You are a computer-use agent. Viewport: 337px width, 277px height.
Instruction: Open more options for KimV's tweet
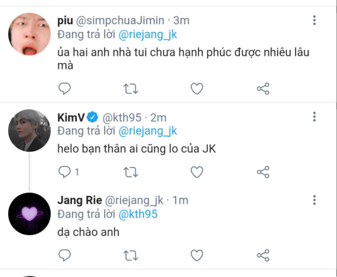click(x=314, y=117)
